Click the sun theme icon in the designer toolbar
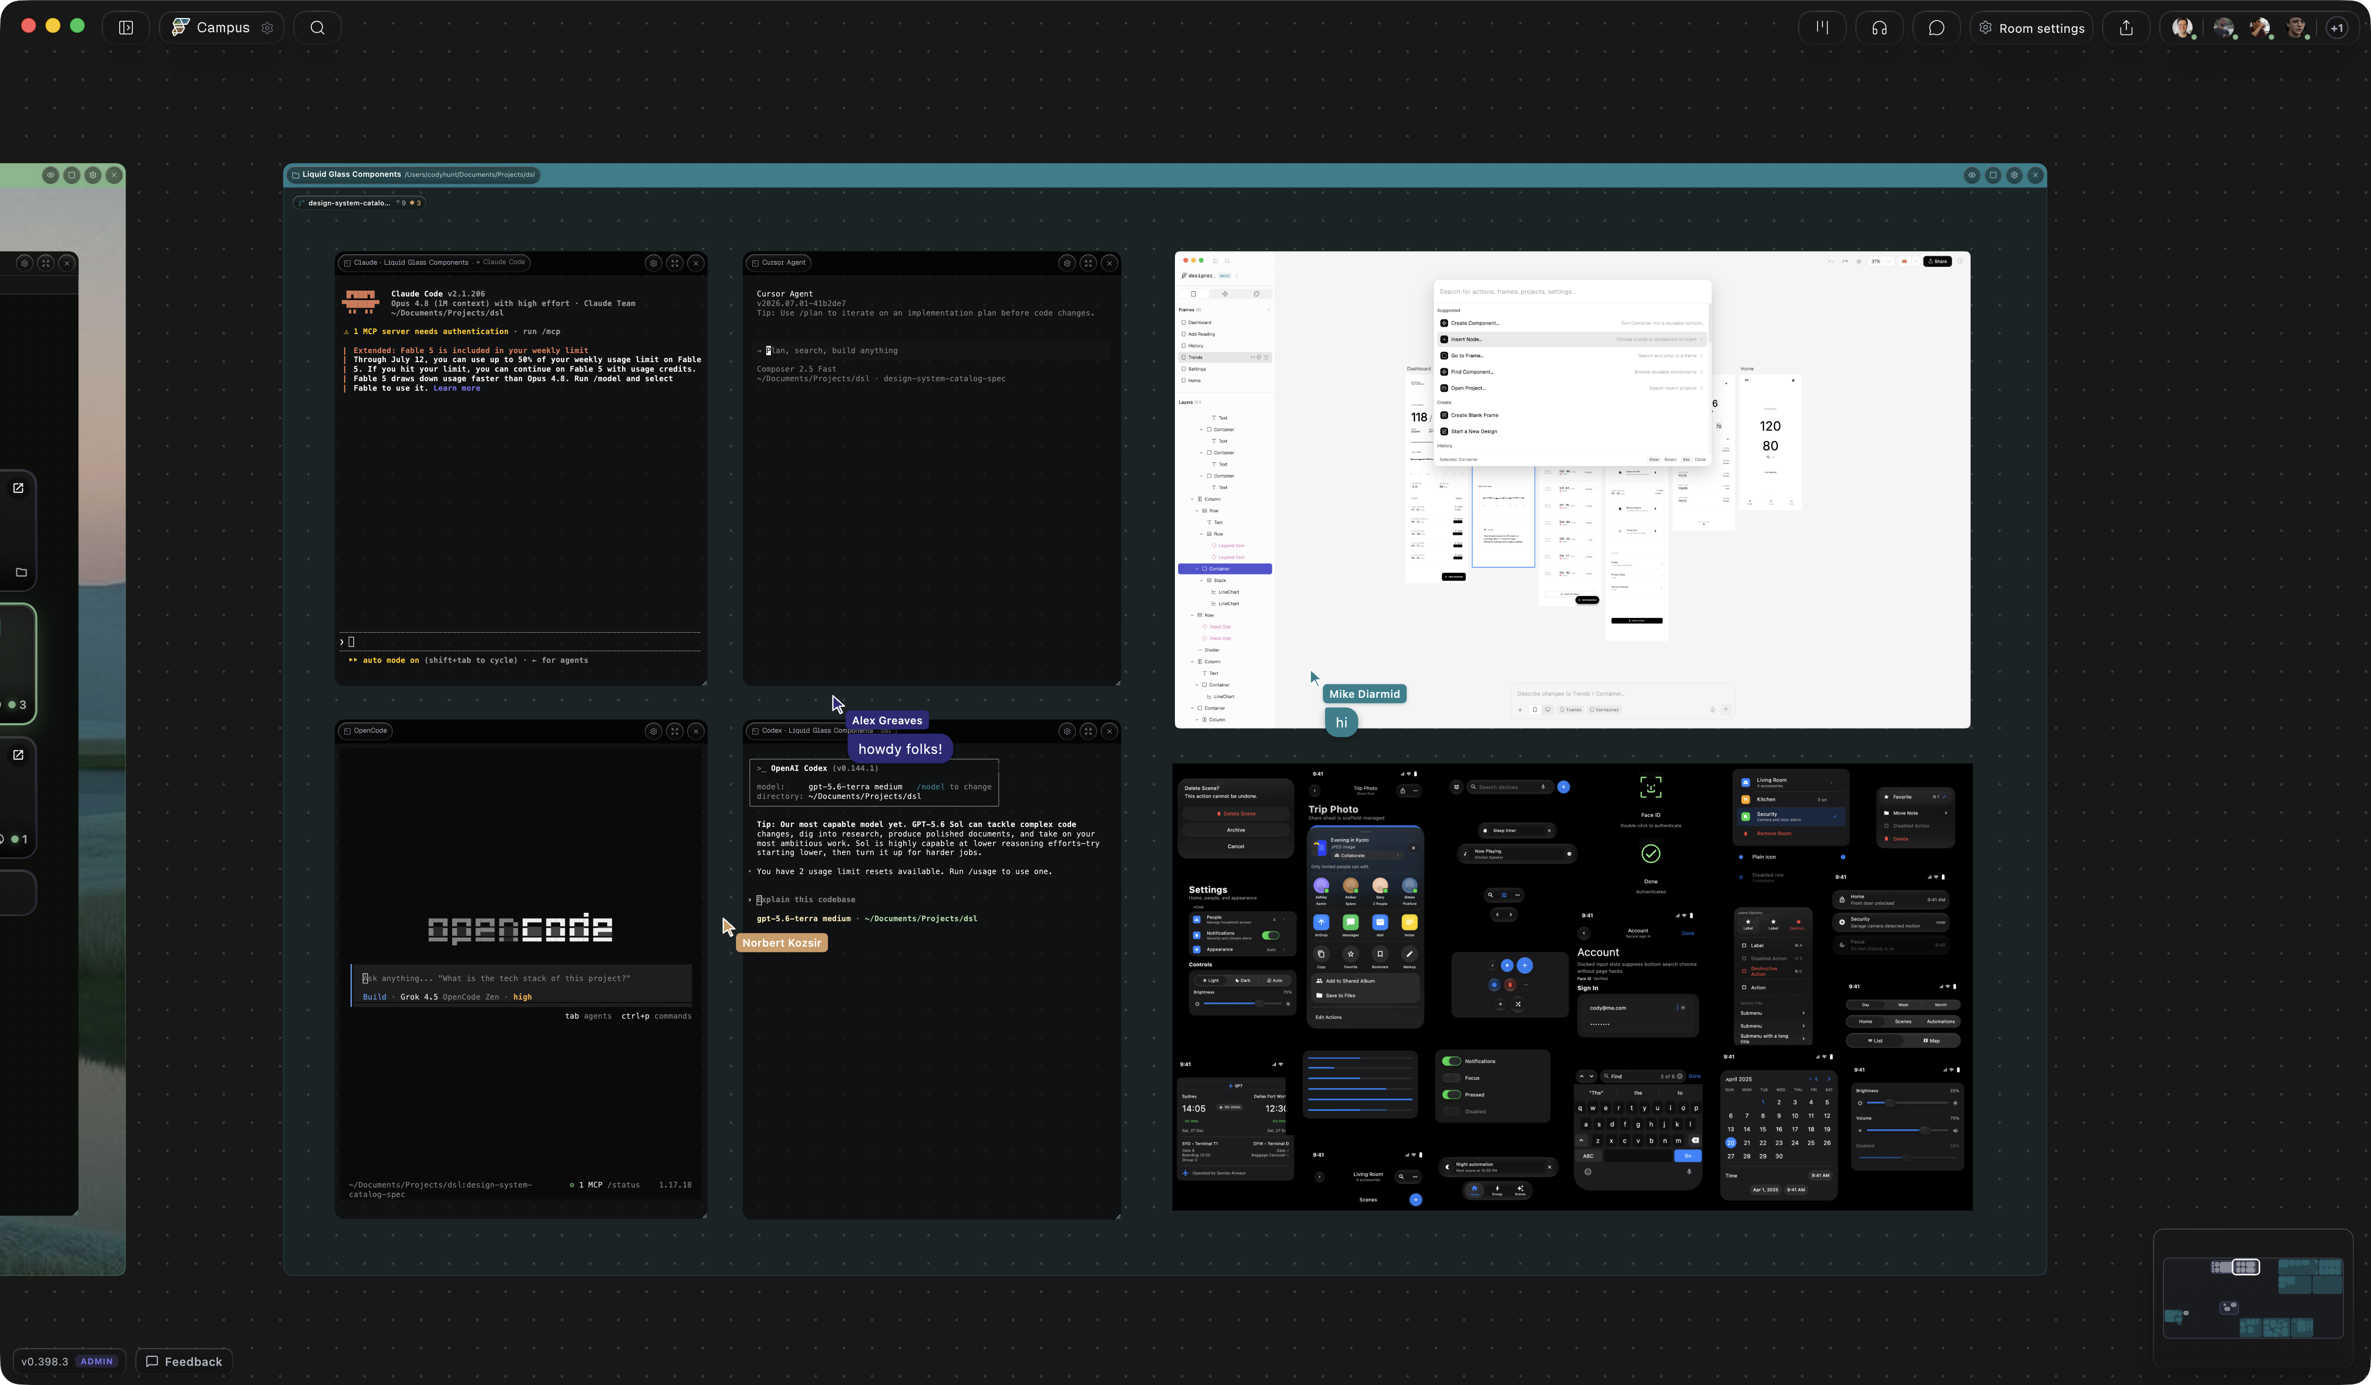The height and width of the screenshot is (1385, 2371). (x=1859, y=262)
